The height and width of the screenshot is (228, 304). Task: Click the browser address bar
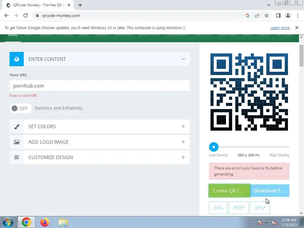[x=140, y=15]
